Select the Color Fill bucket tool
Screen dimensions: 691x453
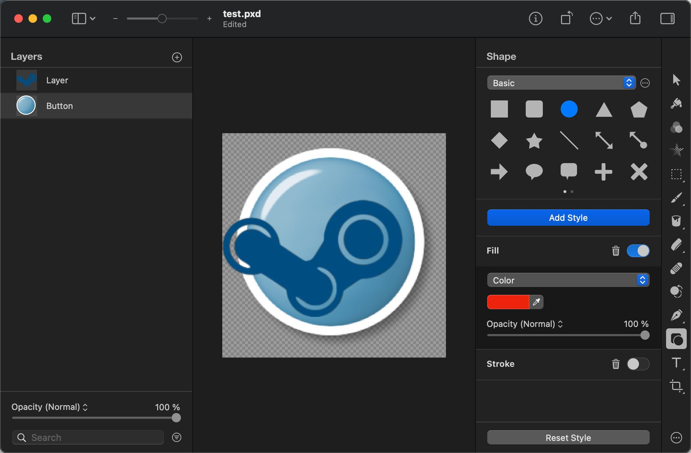[x=676, y=221]
